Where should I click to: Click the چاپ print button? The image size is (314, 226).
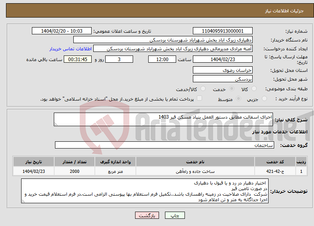[175, 215]
